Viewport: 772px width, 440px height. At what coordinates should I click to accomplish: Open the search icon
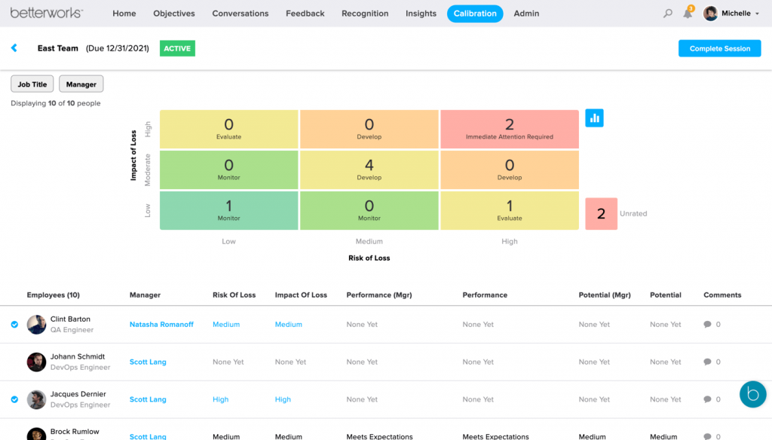pyautogui.click(x=666, y=14)
